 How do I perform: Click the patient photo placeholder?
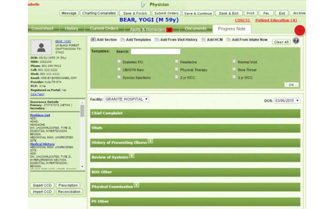tap(41, 47)
